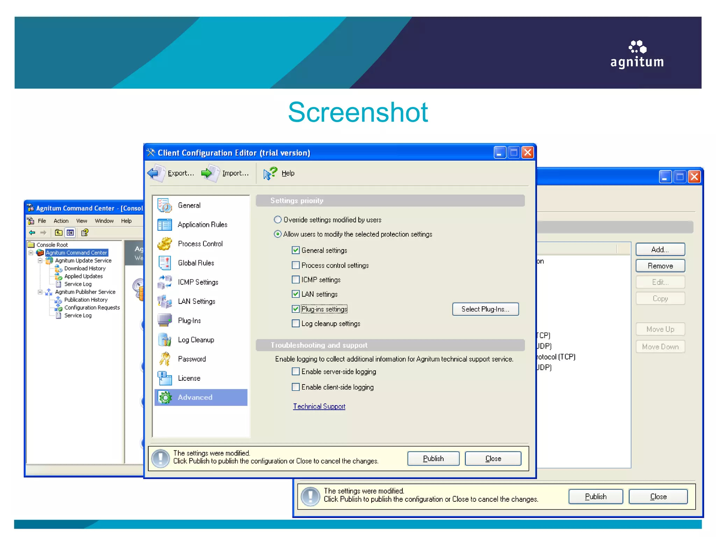Select the Global Rules sidebar icon
Screen dimensions: 716x537
click(x=165, y=263)
